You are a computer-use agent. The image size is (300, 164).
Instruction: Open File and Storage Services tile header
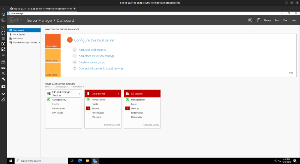63,94
